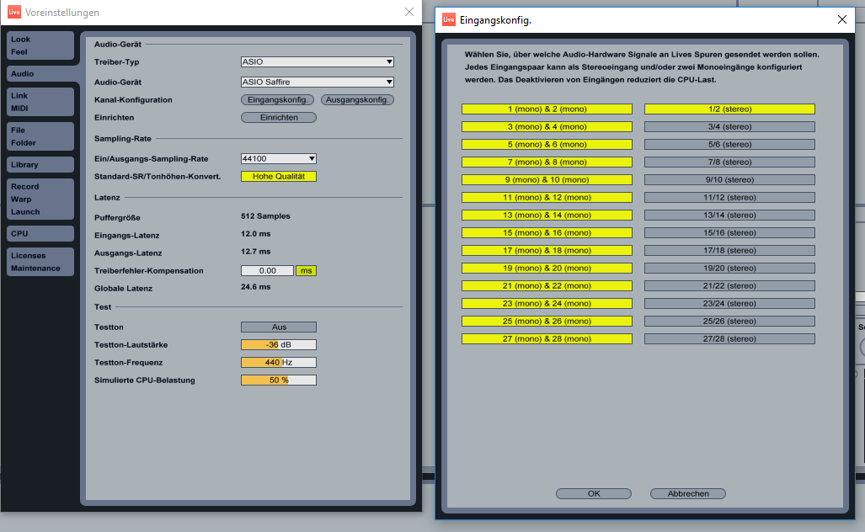Disable the 1/2 (stereo) input
The height and width of the screenshot is (532, 865).
[x=729, y=109]
